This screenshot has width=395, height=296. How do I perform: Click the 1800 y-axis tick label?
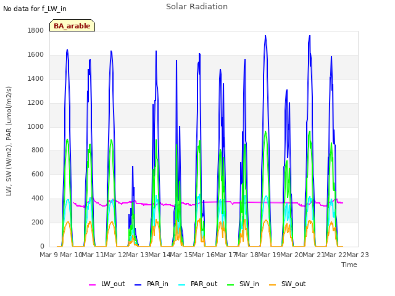[x=36, y=30]
